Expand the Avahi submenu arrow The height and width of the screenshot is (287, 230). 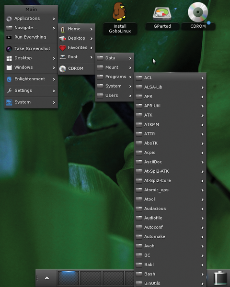click(203, 246)
